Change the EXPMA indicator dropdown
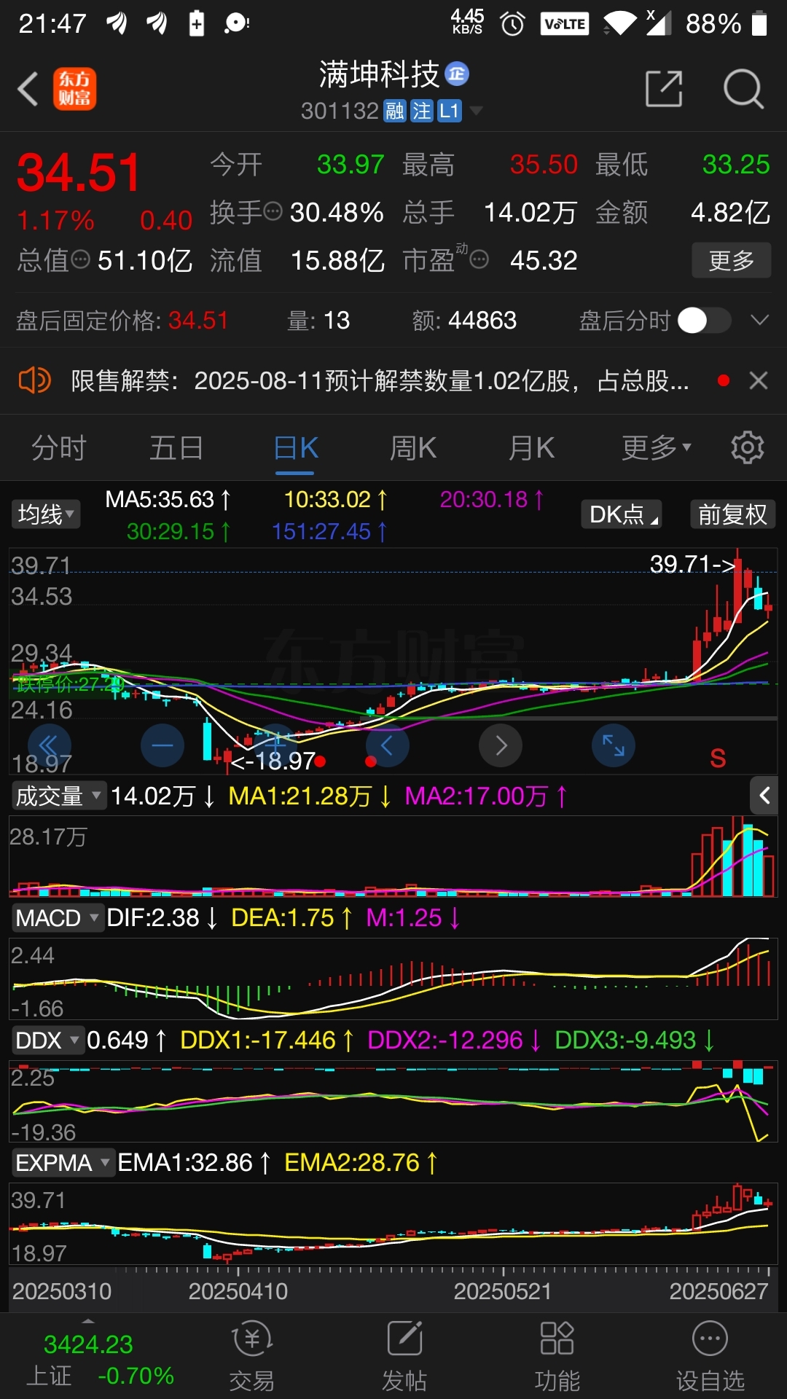This screenshot has height=1399, width=787. [x=63, y=1162]
